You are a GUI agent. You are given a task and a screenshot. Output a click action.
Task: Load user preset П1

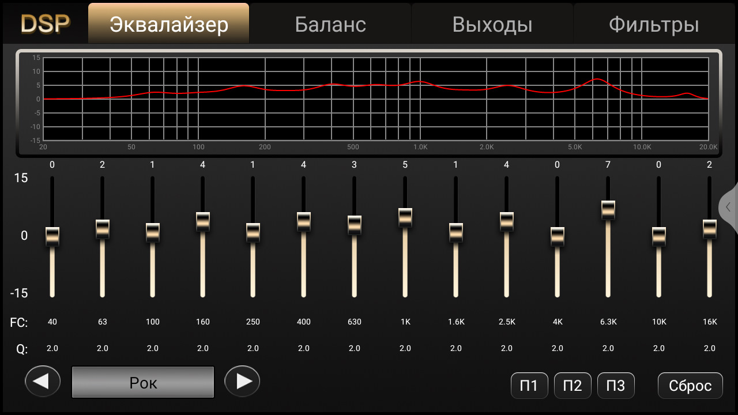tap(529, 386)
